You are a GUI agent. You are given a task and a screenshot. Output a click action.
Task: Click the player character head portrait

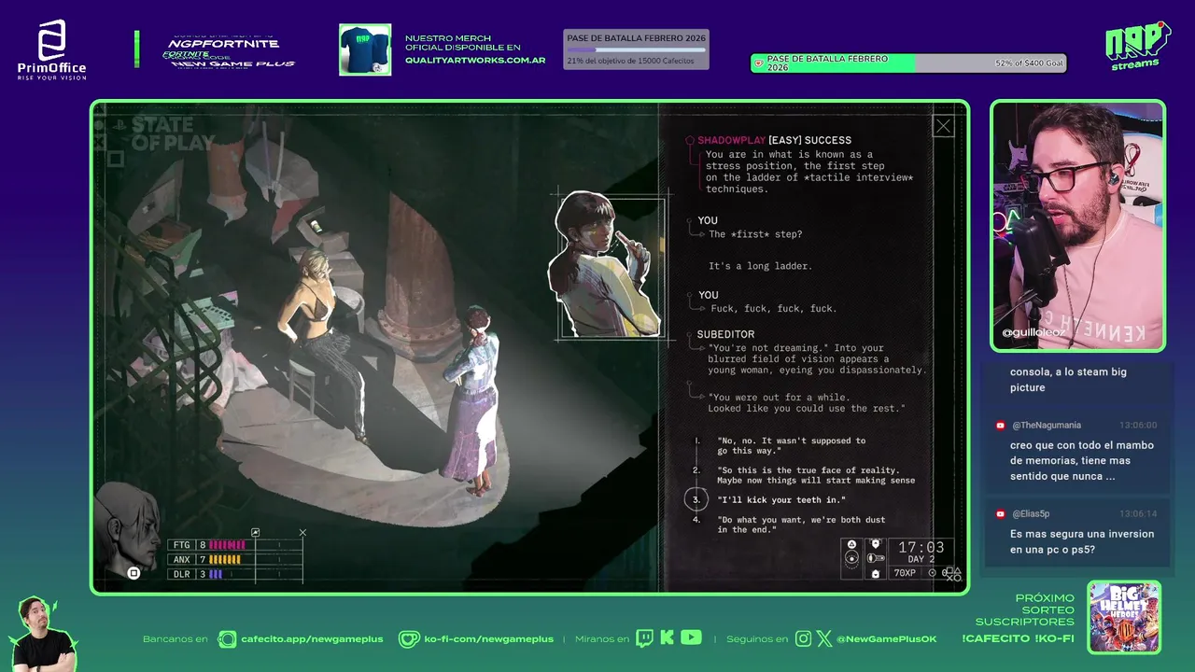tap(127, 528)
